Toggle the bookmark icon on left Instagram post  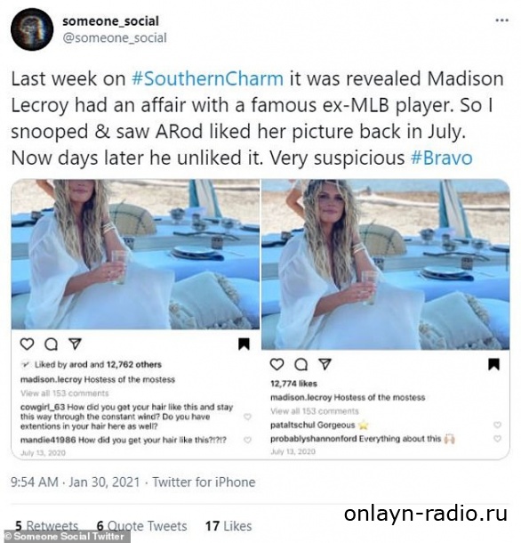point(244,344)
